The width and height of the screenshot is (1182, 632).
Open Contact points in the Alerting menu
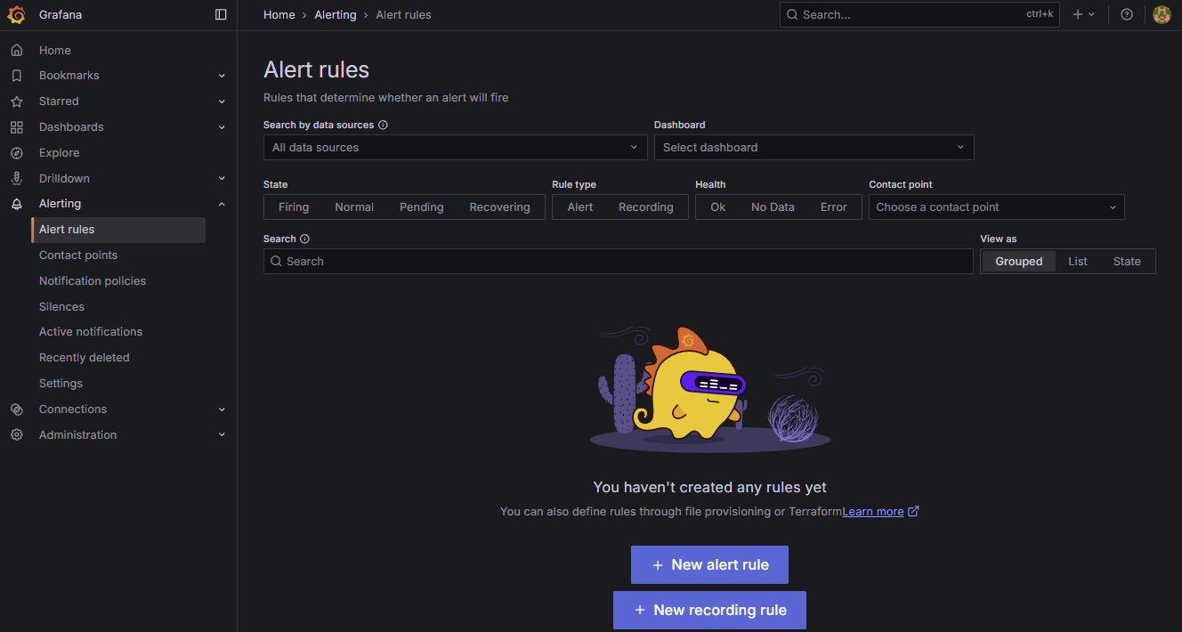pos(78,255)
